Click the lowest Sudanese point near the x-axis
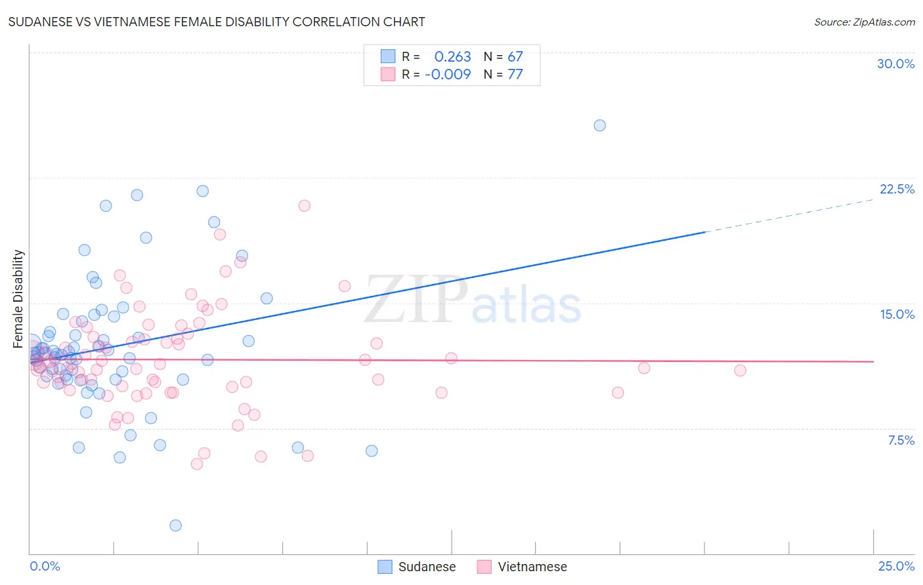923x585 pixels. pyautogui.click(x=175, y=525)
